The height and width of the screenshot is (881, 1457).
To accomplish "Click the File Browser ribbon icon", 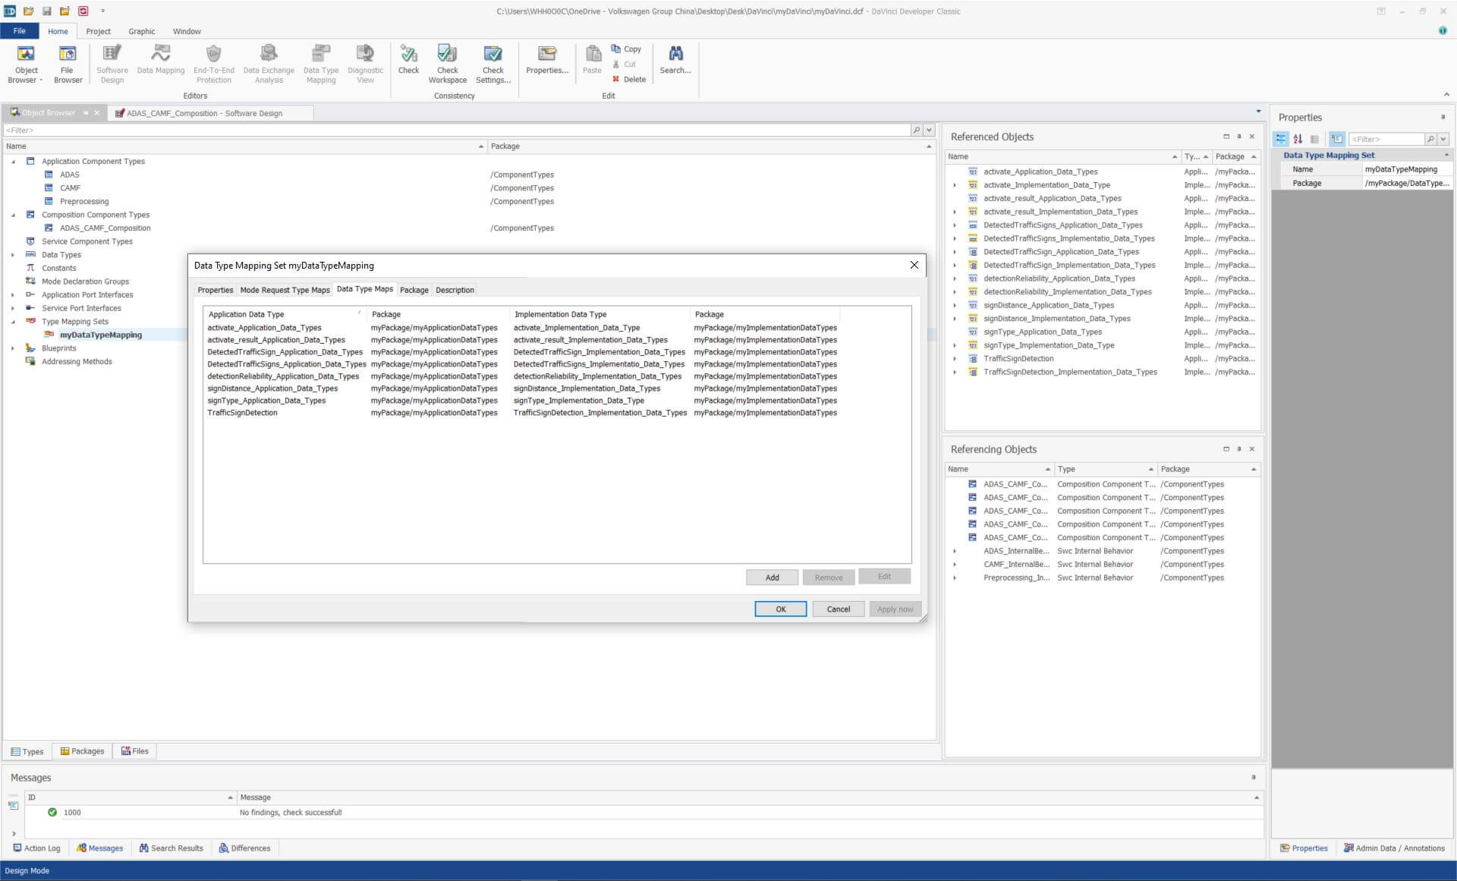I will coord(68,62).
